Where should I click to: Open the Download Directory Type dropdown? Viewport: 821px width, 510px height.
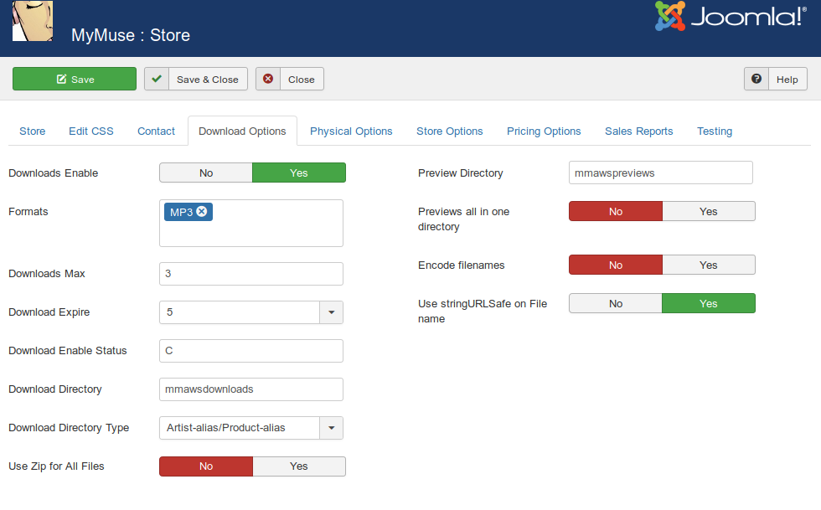[x=332, y=428]
